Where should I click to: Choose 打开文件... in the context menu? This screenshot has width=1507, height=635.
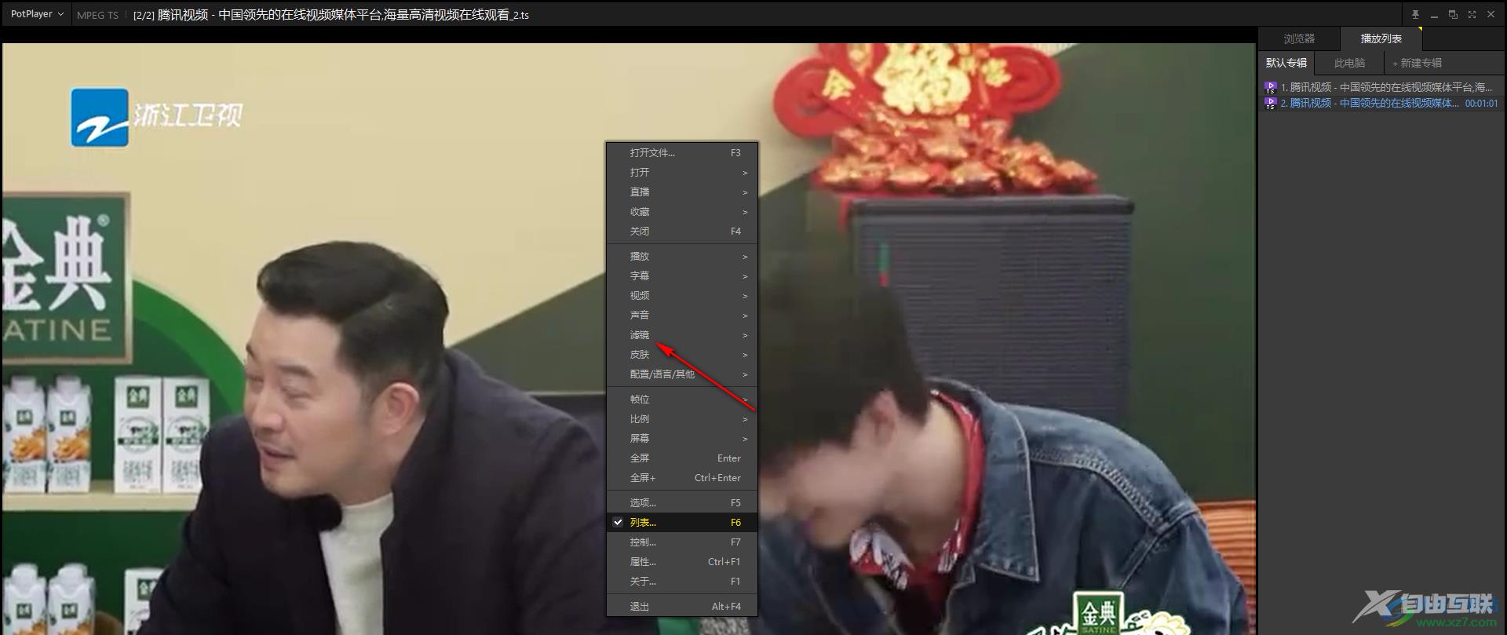[x=681, y=152]
